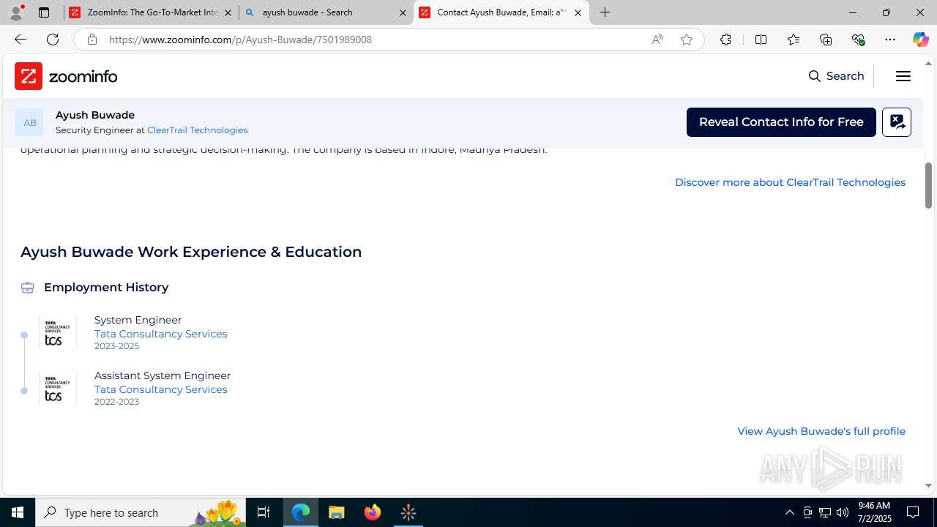The width and height of the screenshot is (937, 527).
Task: Click the ZoomInfo Search magnifier button
Action: [836, 76]
